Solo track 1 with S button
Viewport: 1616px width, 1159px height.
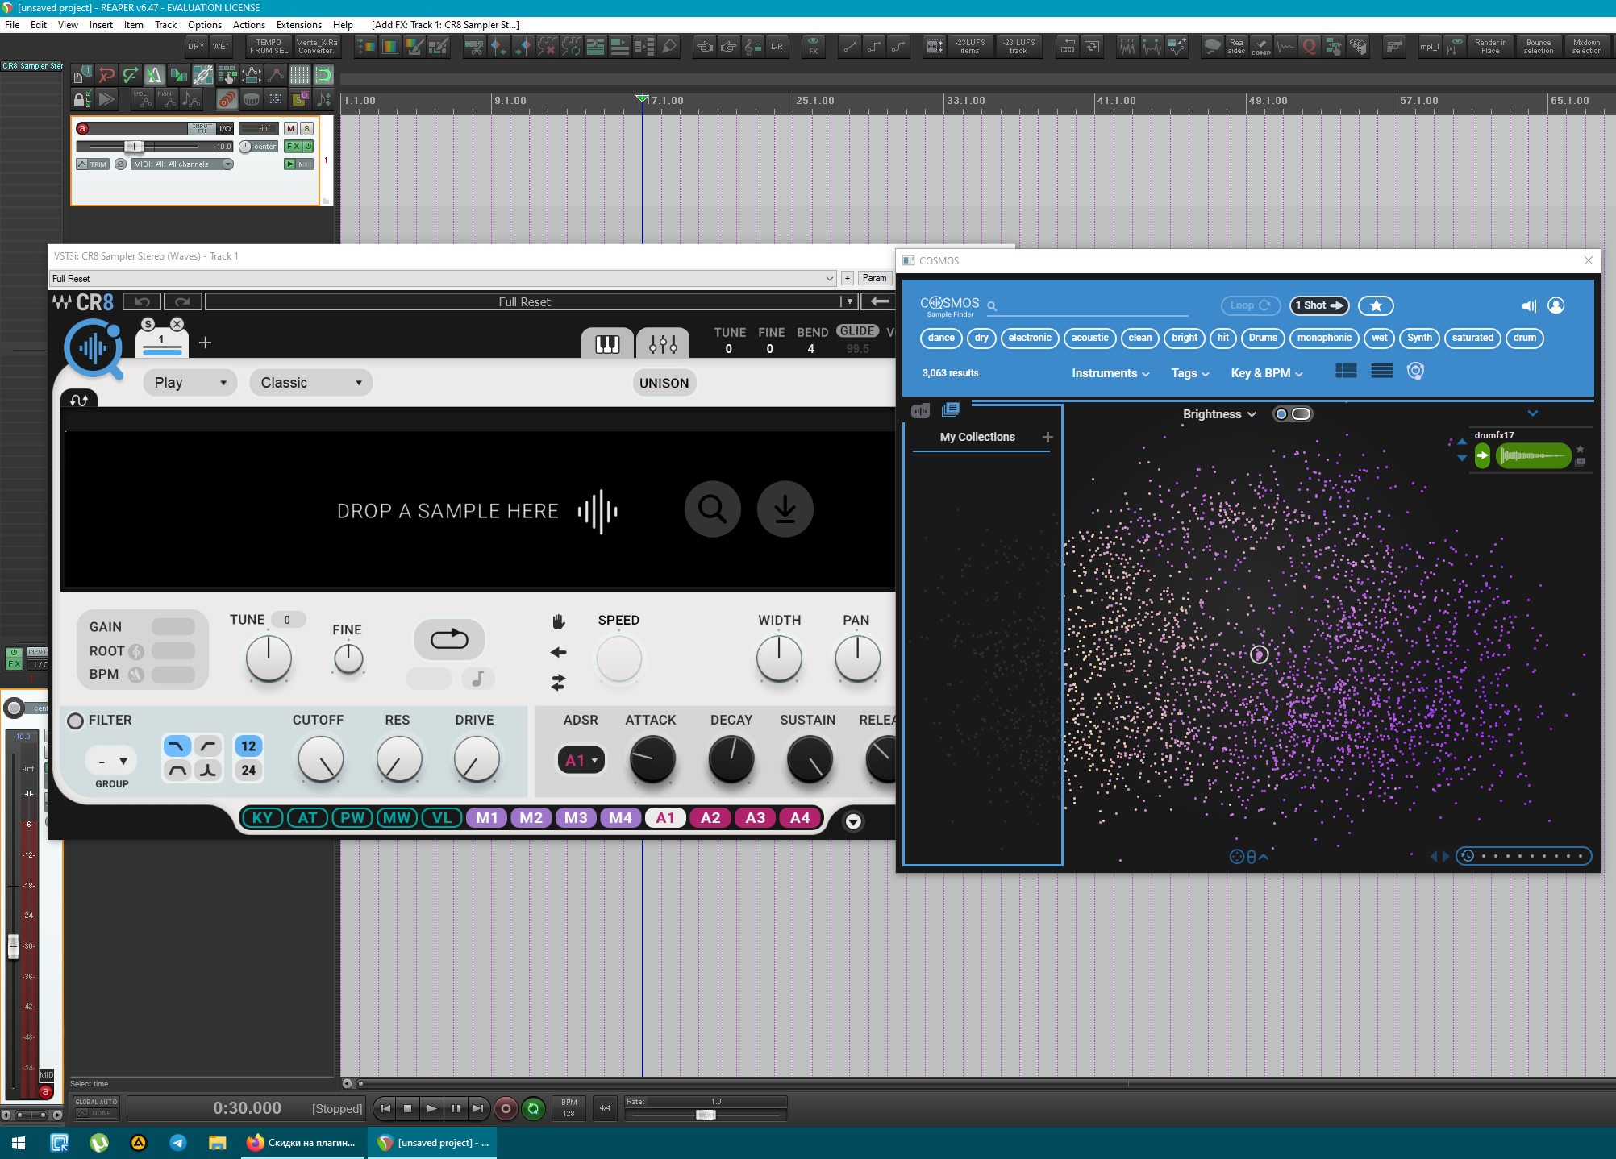click(x=306, y=128)
